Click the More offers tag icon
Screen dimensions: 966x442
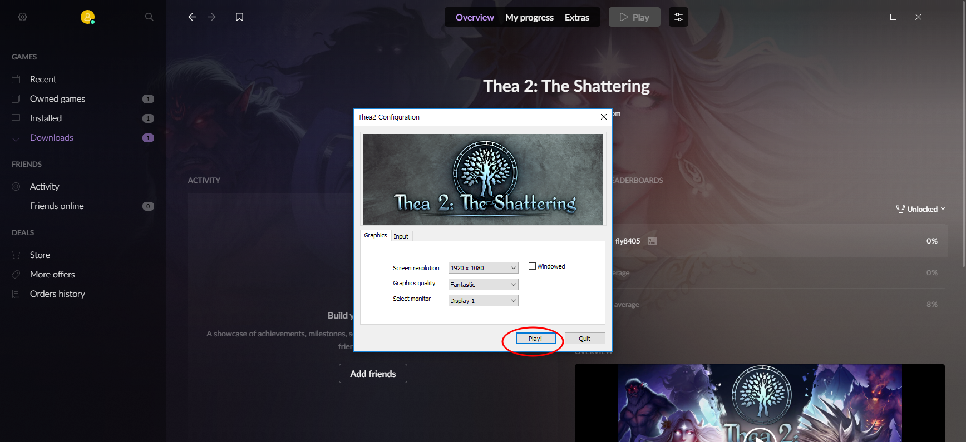(16, 275)
